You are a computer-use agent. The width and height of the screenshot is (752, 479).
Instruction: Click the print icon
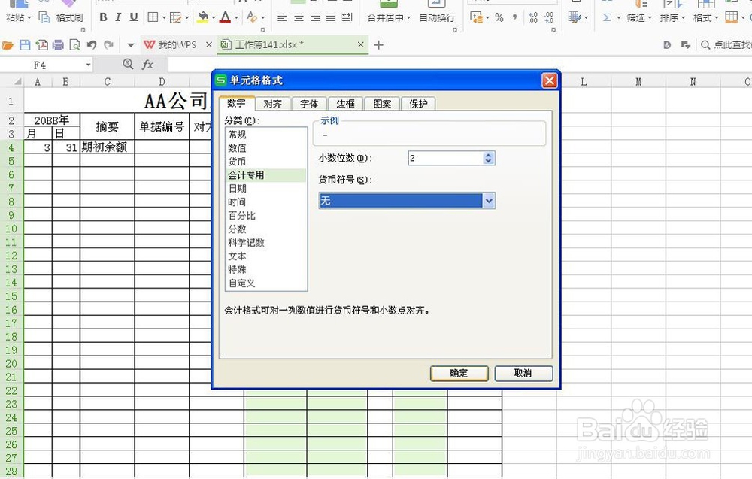click(58, 45)
